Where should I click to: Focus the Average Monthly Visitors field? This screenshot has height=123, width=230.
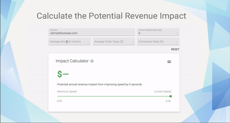(x=69, y=41)
